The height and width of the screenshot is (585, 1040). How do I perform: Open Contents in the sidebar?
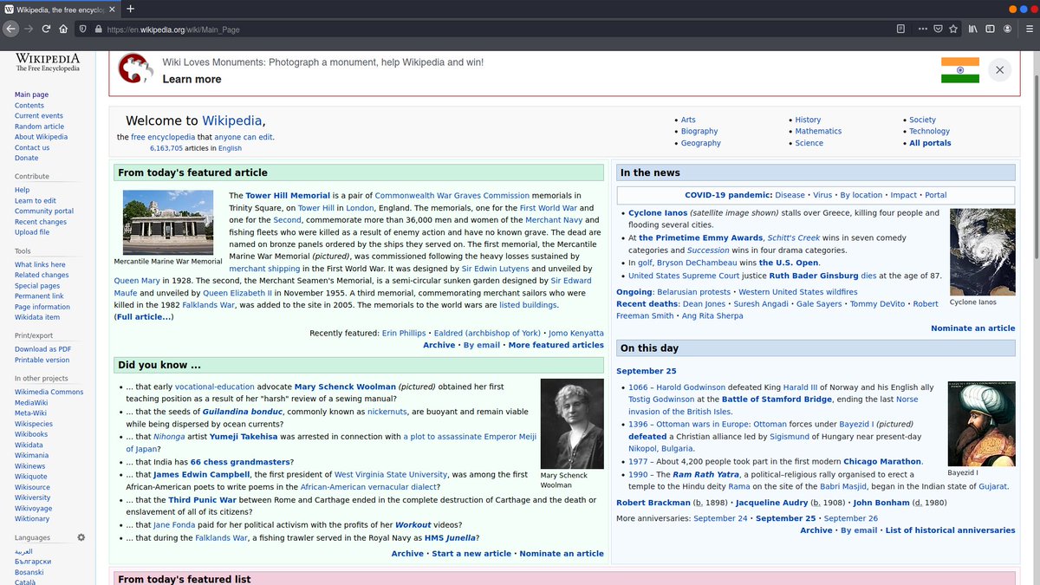point(29,105)
